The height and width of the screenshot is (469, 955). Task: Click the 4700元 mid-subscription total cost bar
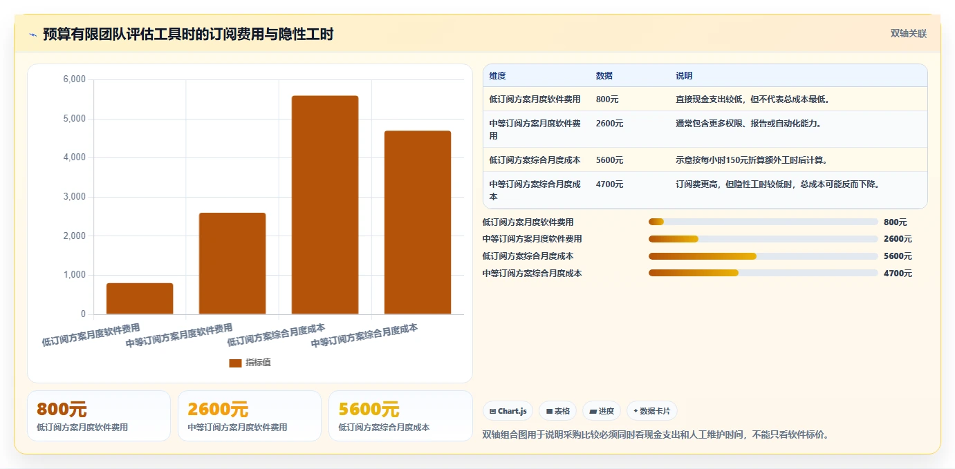tap(418, 222)
